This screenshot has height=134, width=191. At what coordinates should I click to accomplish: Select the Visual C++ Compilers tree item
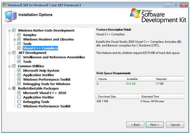coord(40,48)
